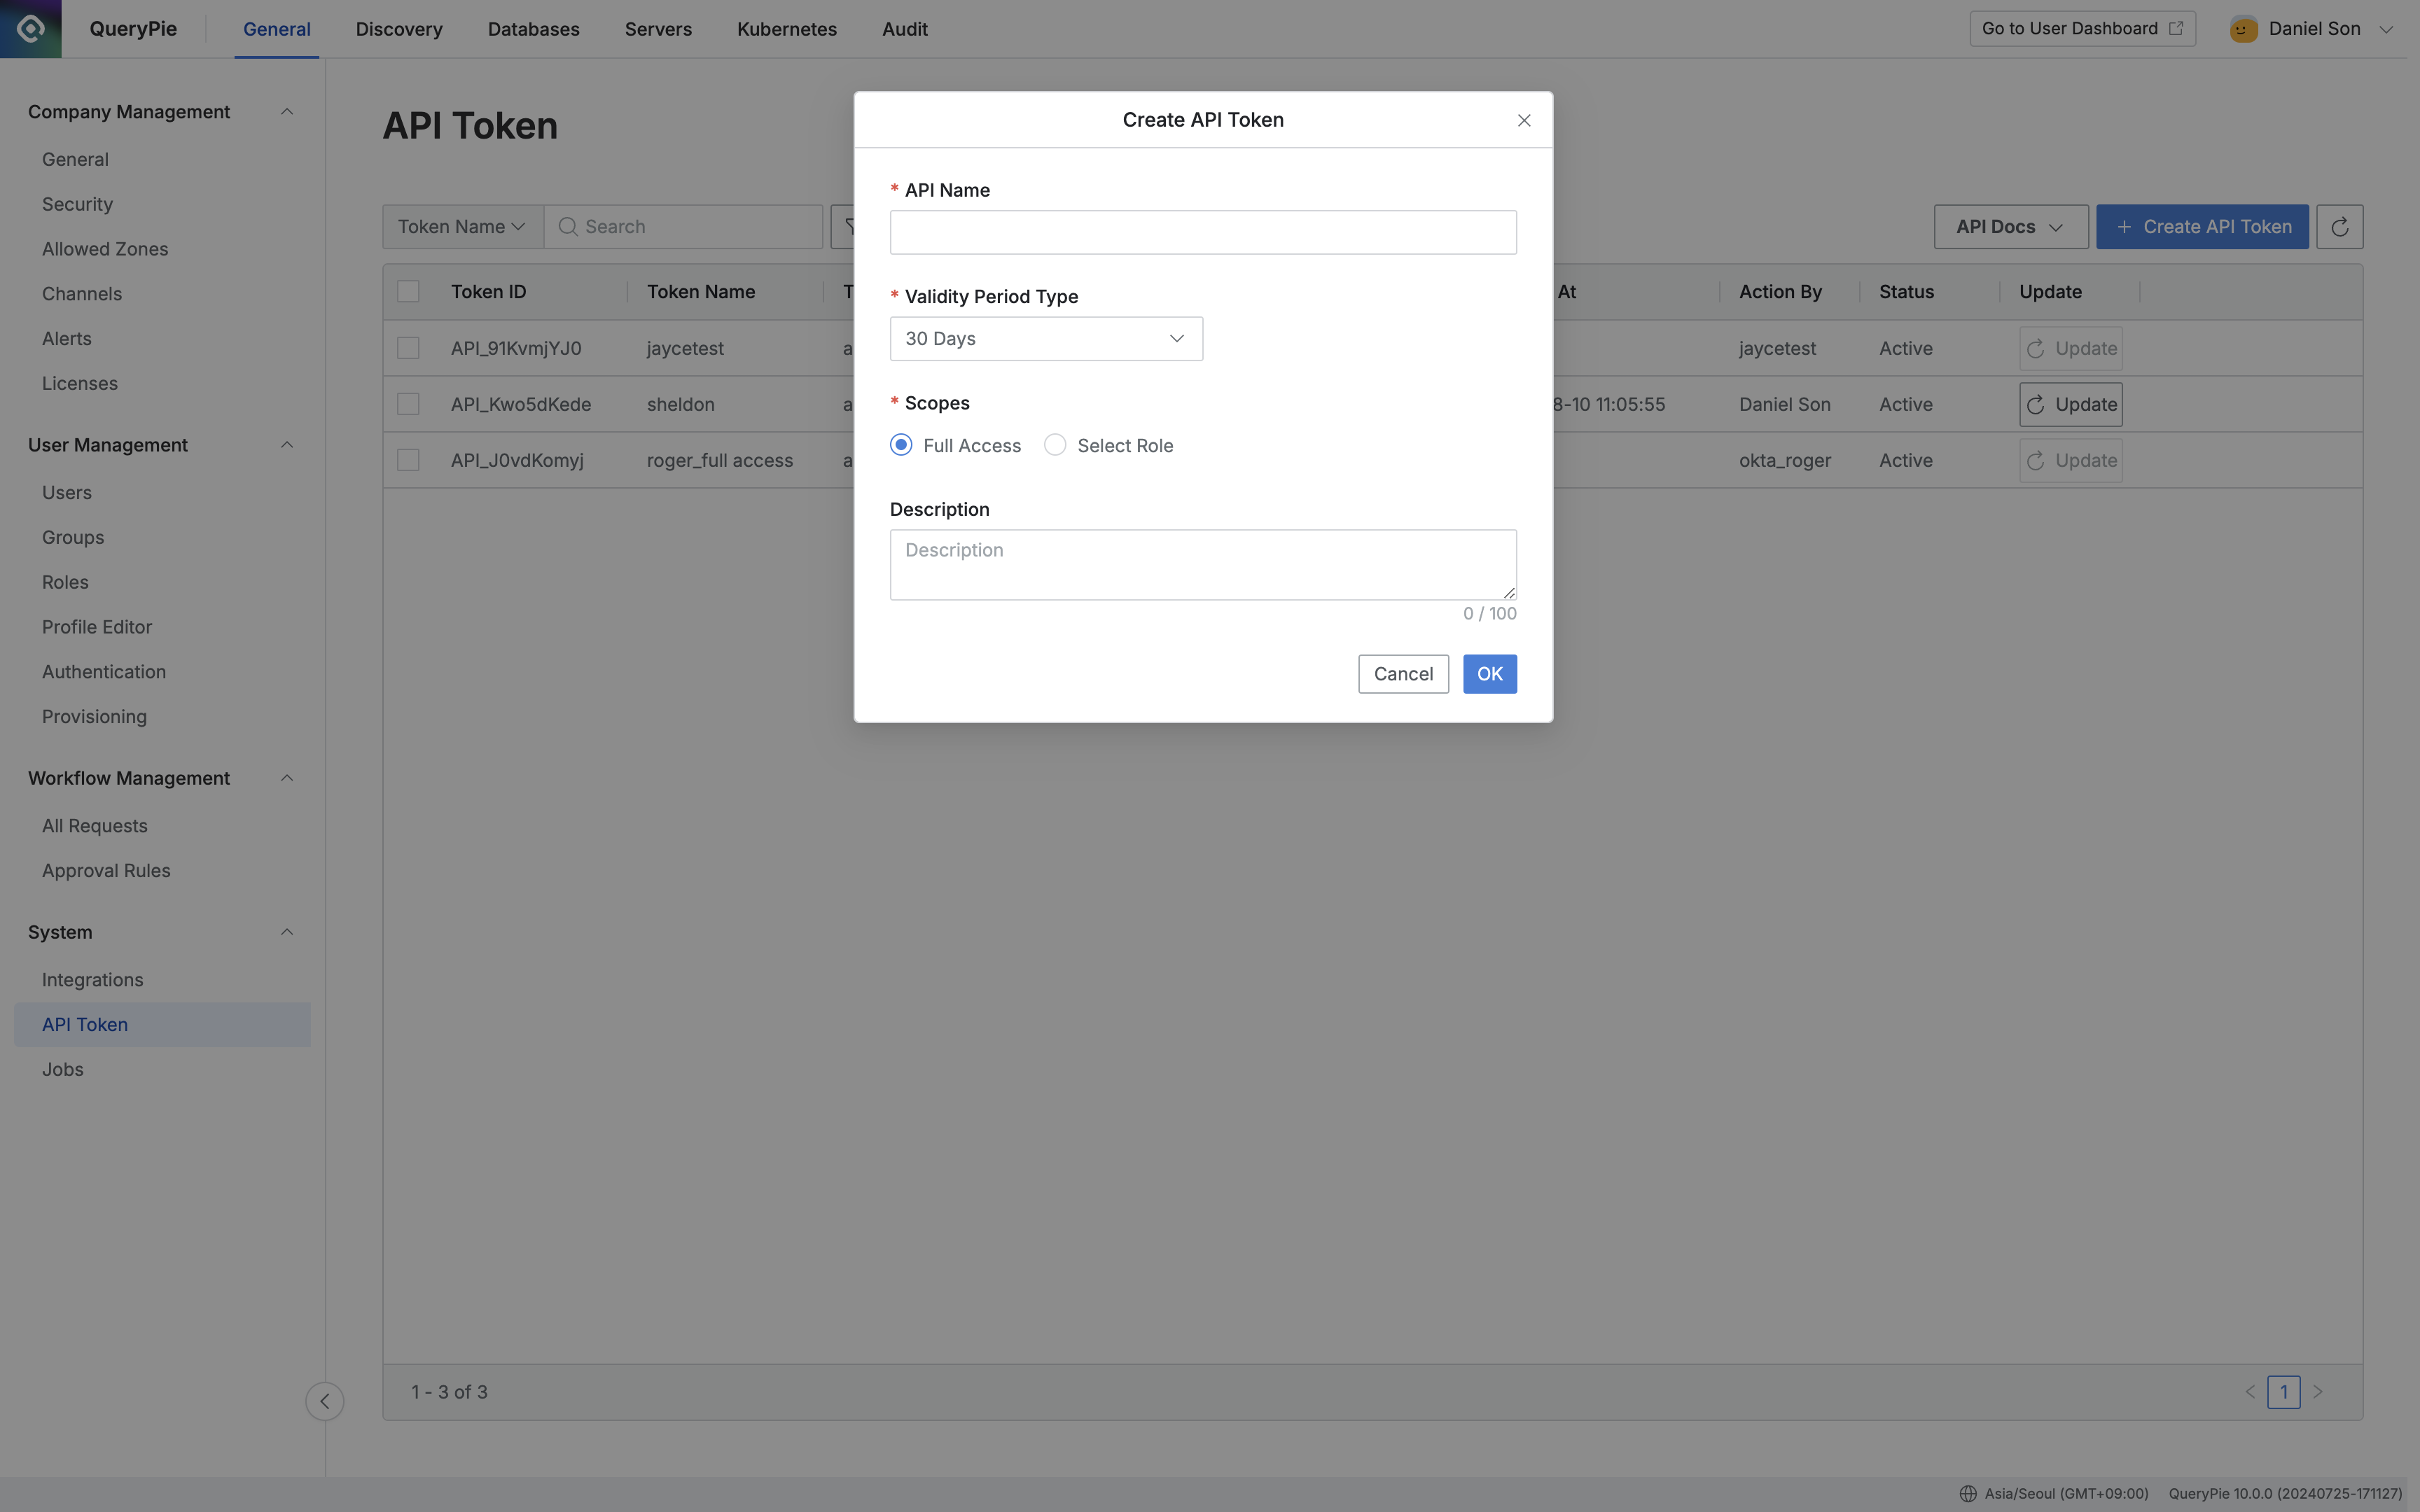Switch to the Servers tab
The image size is (2420, 1512).
658,29
